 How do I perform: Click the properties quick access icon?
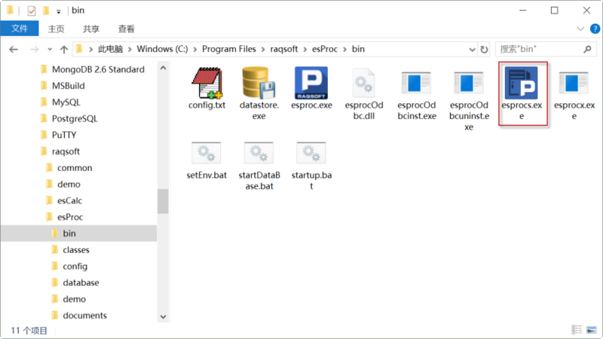coord(32,11)
